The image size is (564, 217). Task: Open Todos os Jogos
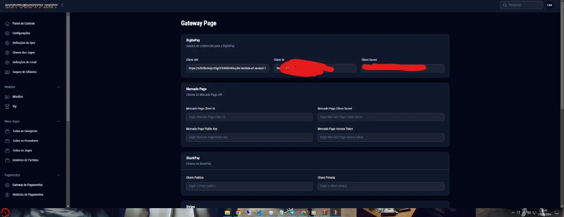(22, 150)
